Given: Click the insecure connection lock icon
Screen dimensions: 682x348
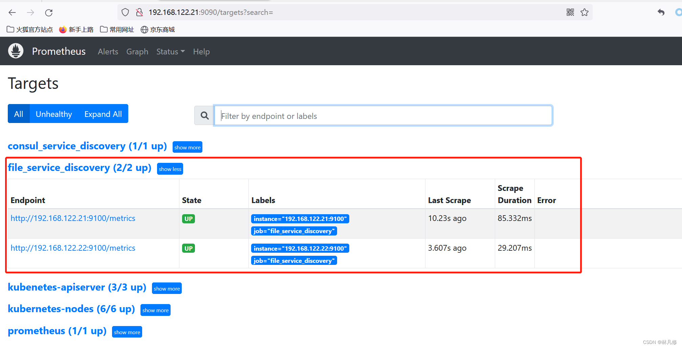Looking at the screenshot, I should click(139, 13).
